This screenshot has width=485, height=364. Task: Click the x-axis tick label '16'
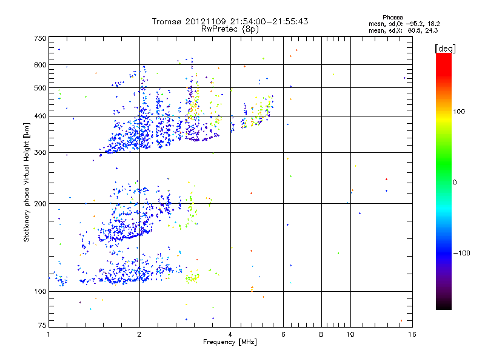(412, 334)
